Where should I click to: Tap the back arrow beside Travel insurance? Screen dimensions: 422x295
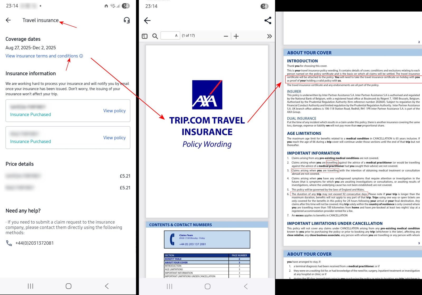coord(8,20)
